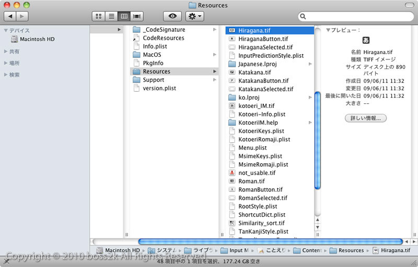The height and width of the screenshot is (267, 418).
Task: Go forward with the right arrow button
Action: click(22, 17)
